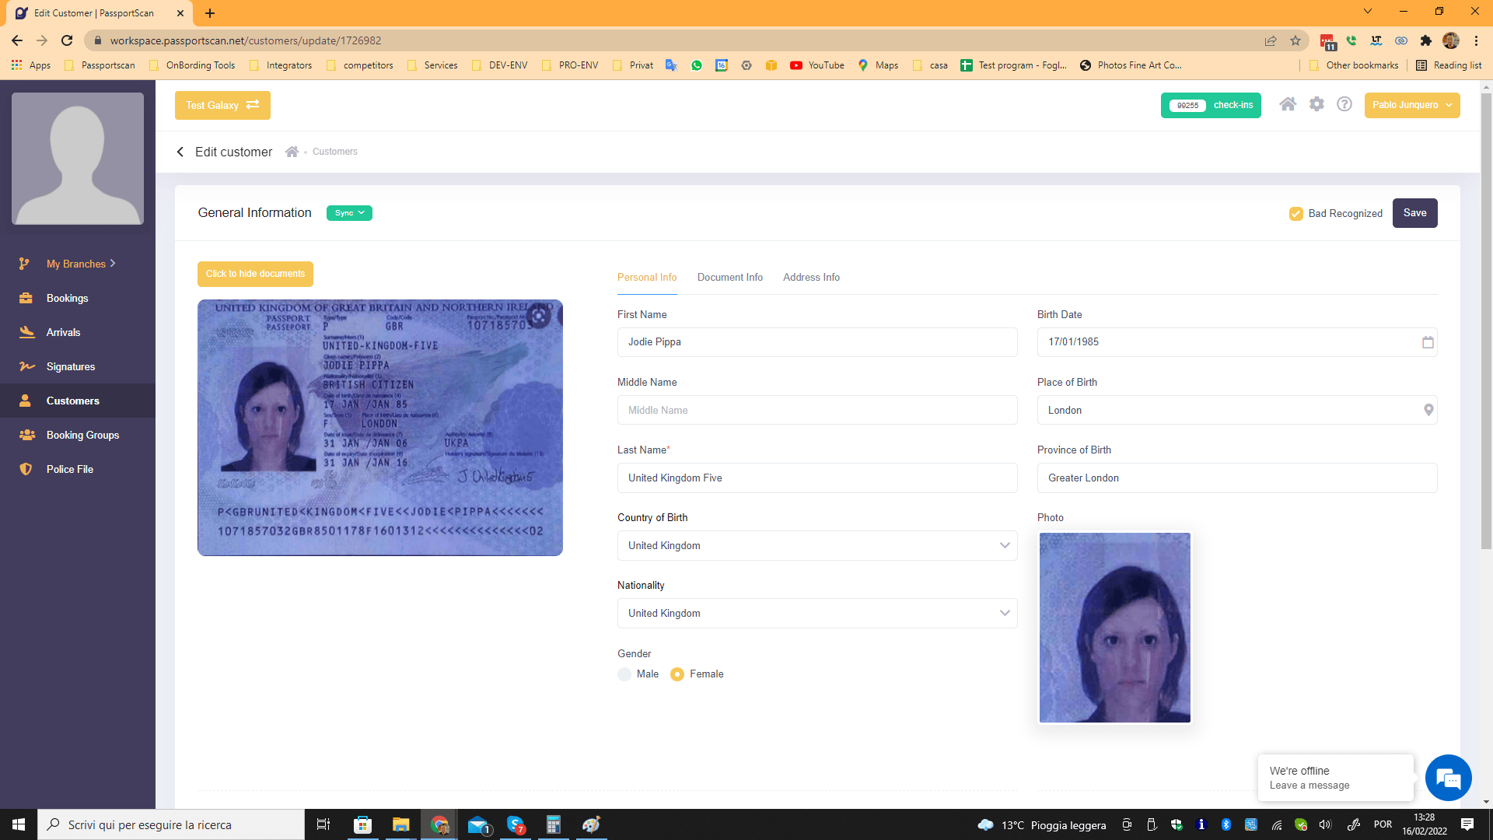Go to Booking Groups
Viewport: 1493px width, 840px height.
click(x=82, y=435)
